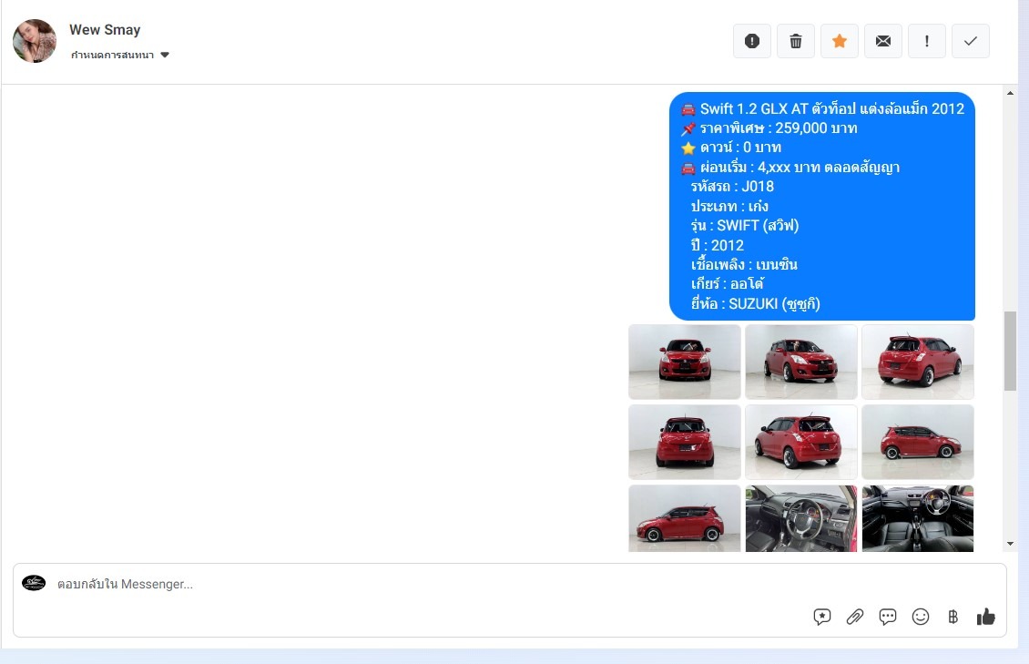This screenshot has width=1029, height=664.
Task: Flag conversation with exclamation mark icon
Action: tap(927, 41)
